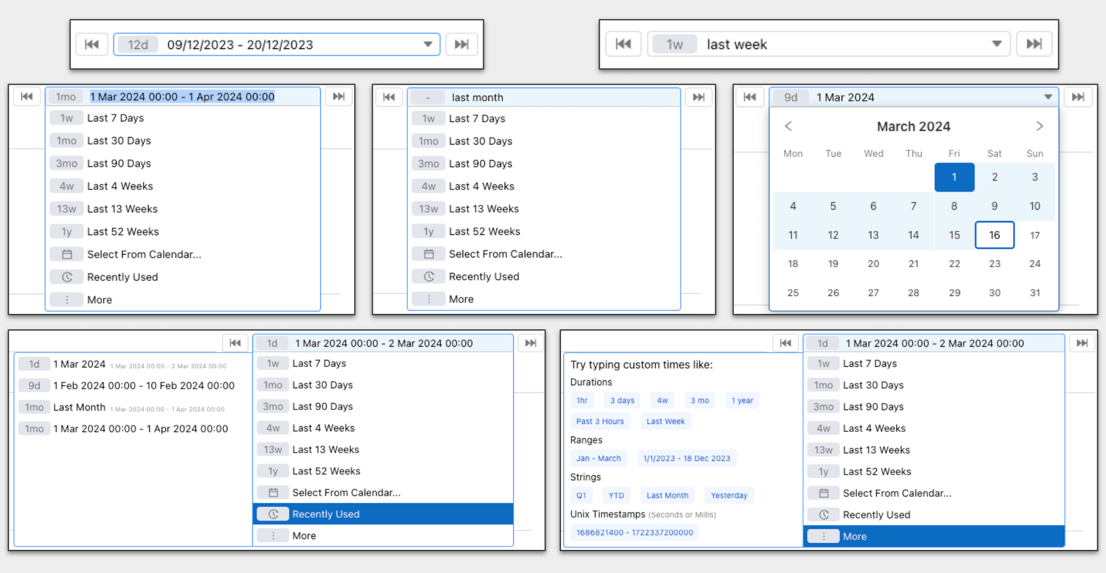Open the '1 Mar 2024' dropdown arrow
This screenshot has width=1106, height=573.
coord(1047,97)
